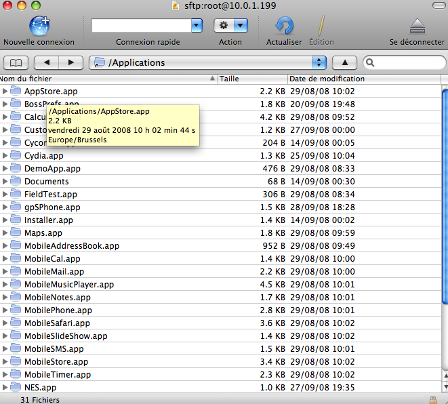Expand the MobileStore.app disclosure triangle
Screen dimensions: 448x404
tap(5, 361)
